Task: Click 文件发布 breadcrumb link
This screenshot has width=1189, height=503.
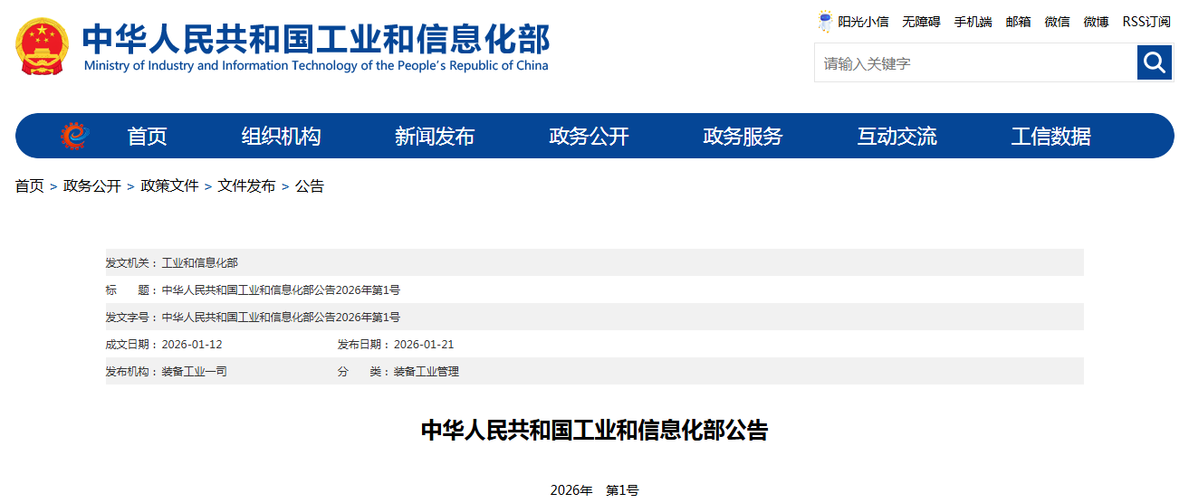Action: (x=246, y=186)
